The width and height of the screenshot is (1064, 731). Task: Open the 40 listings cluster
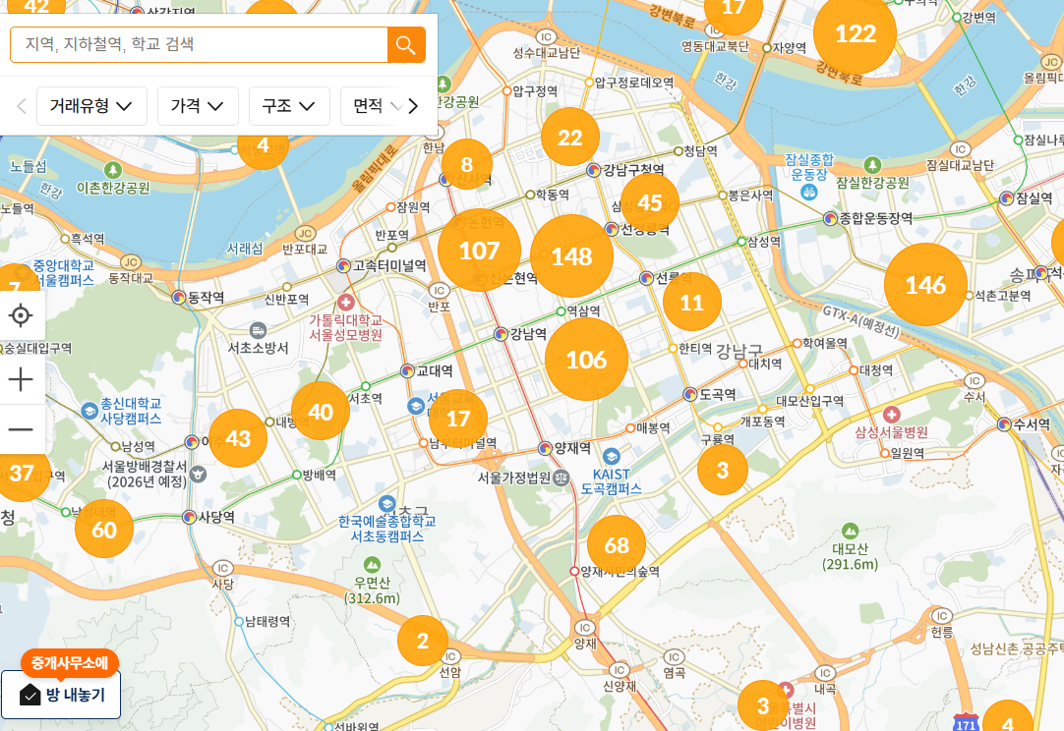coord(321,411)
